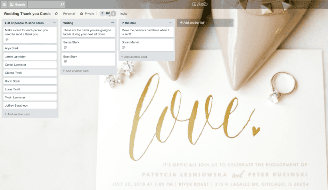Click the search magnifier icon

click(x=62, y=4)
